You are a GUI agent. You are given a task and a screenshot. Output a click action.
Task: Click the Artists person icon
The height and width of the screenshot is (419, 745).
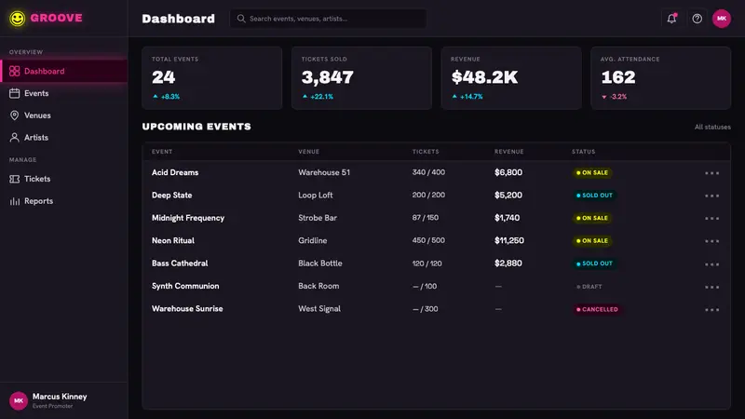pyautogui.click(x=14, y=137)
